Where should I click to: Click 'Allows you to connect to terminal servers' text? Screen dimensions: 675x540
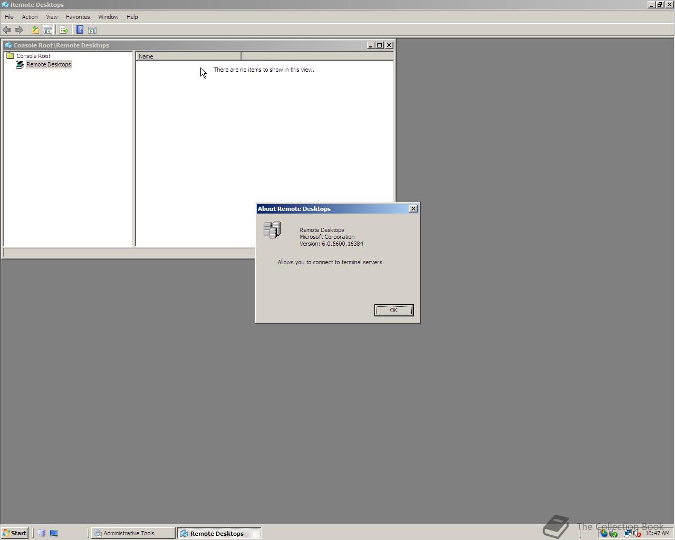[330, 262]
